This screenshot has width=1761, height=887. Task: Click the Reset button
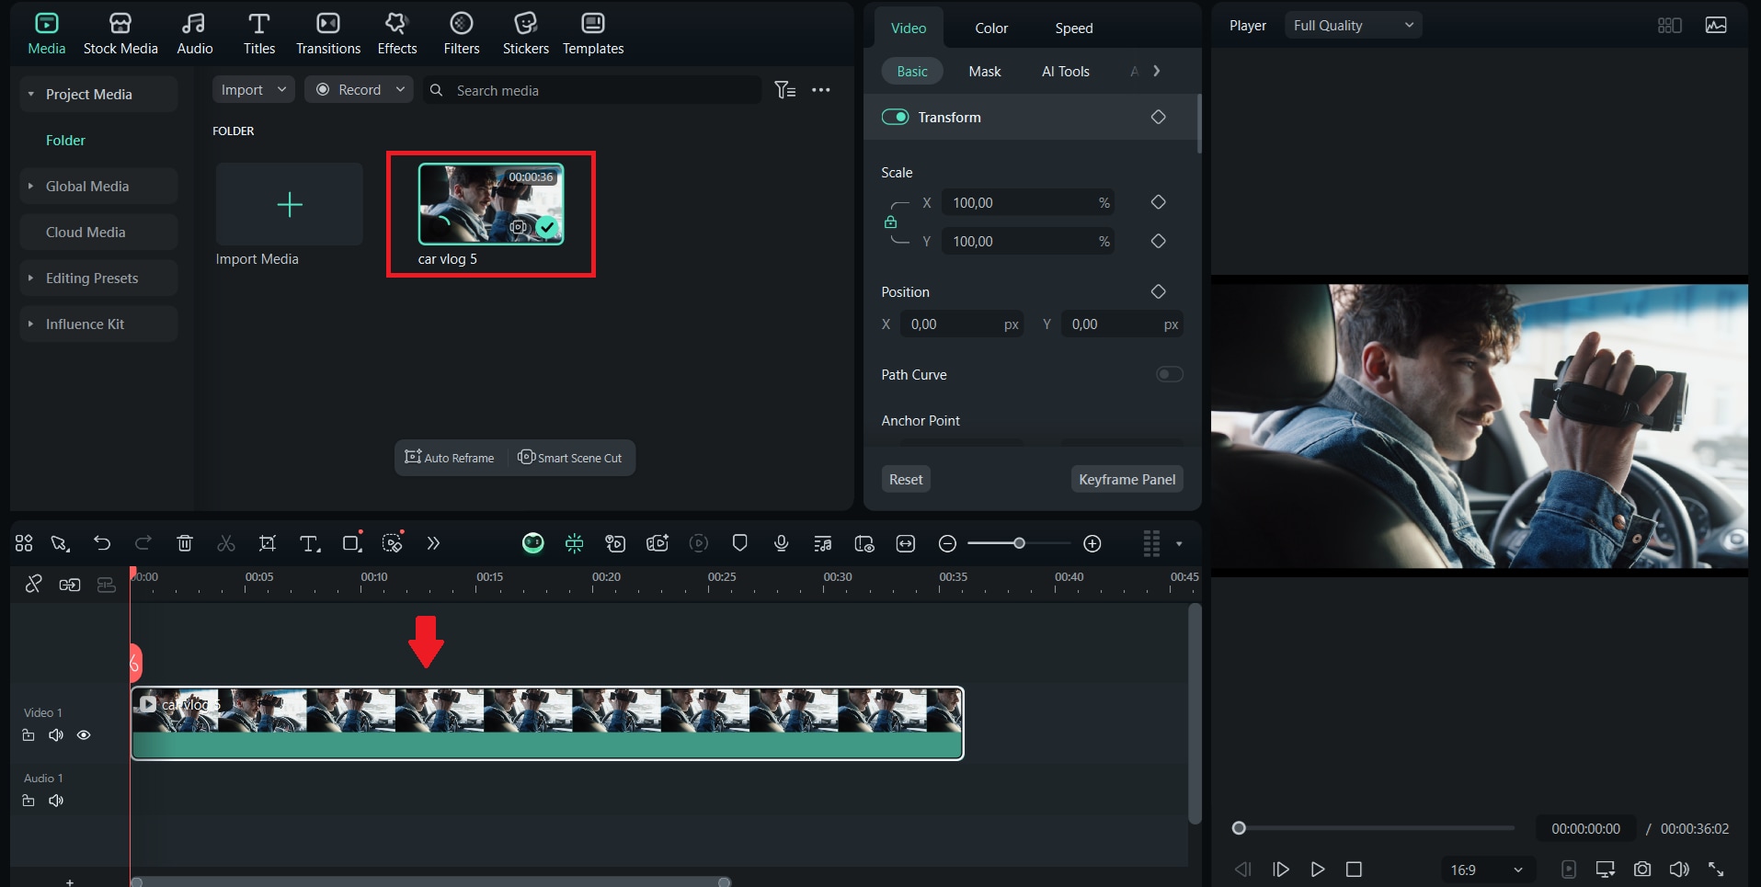pyautogui.click(x=906, y=479)
